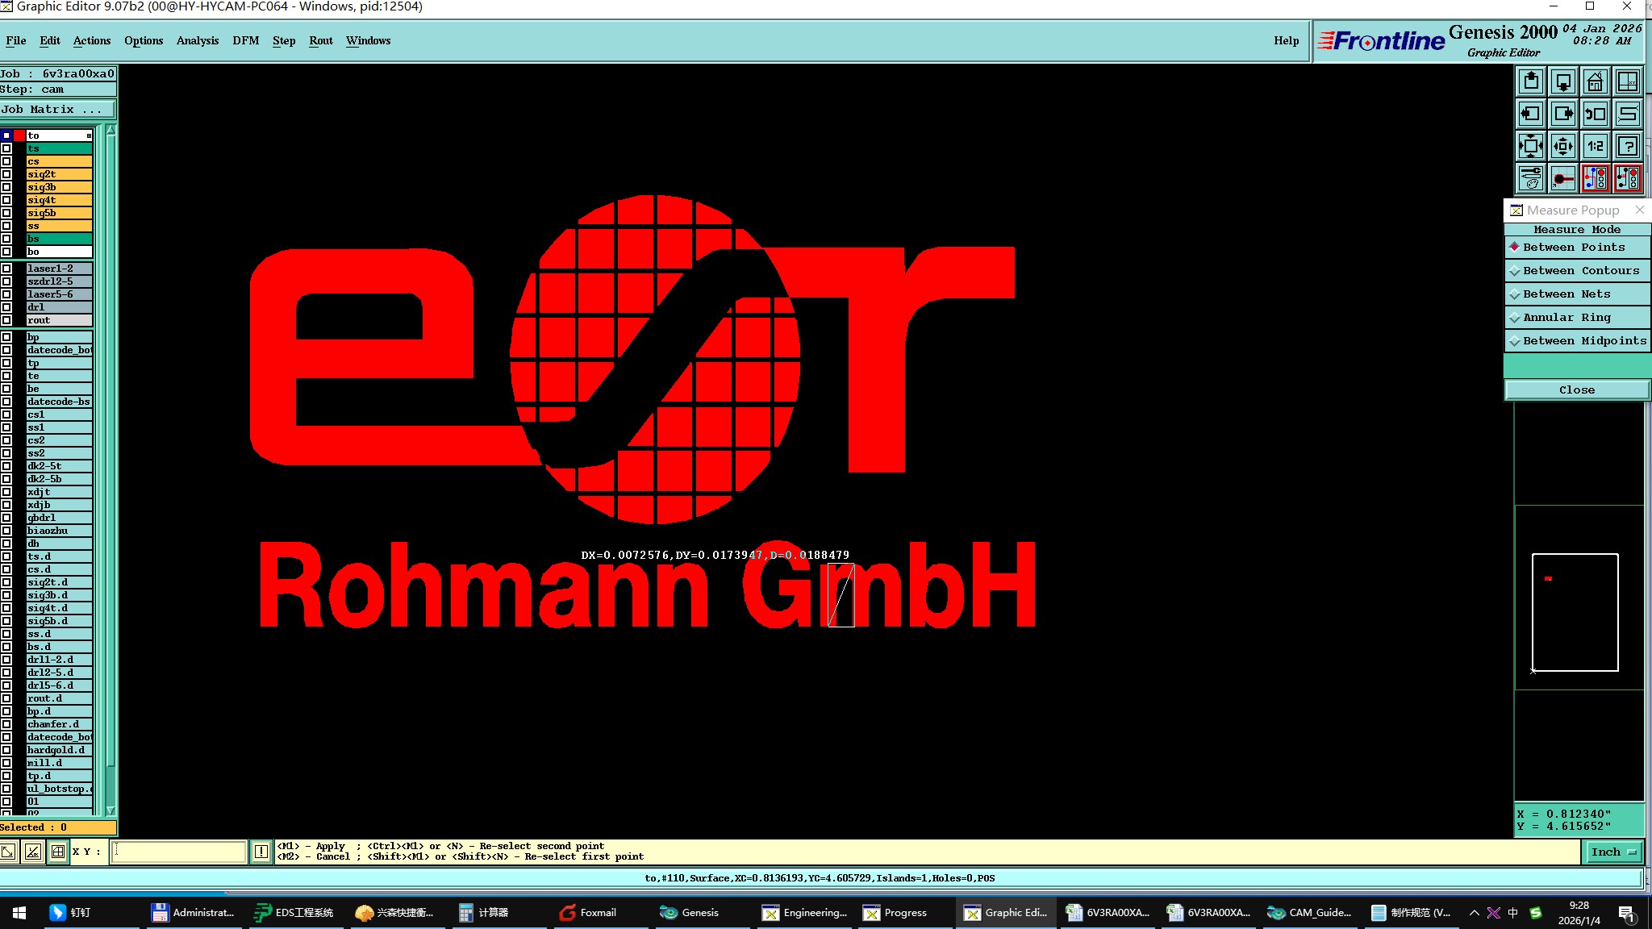Open the Job Matrix button
1652x929 pixels.
click(57, 110)
